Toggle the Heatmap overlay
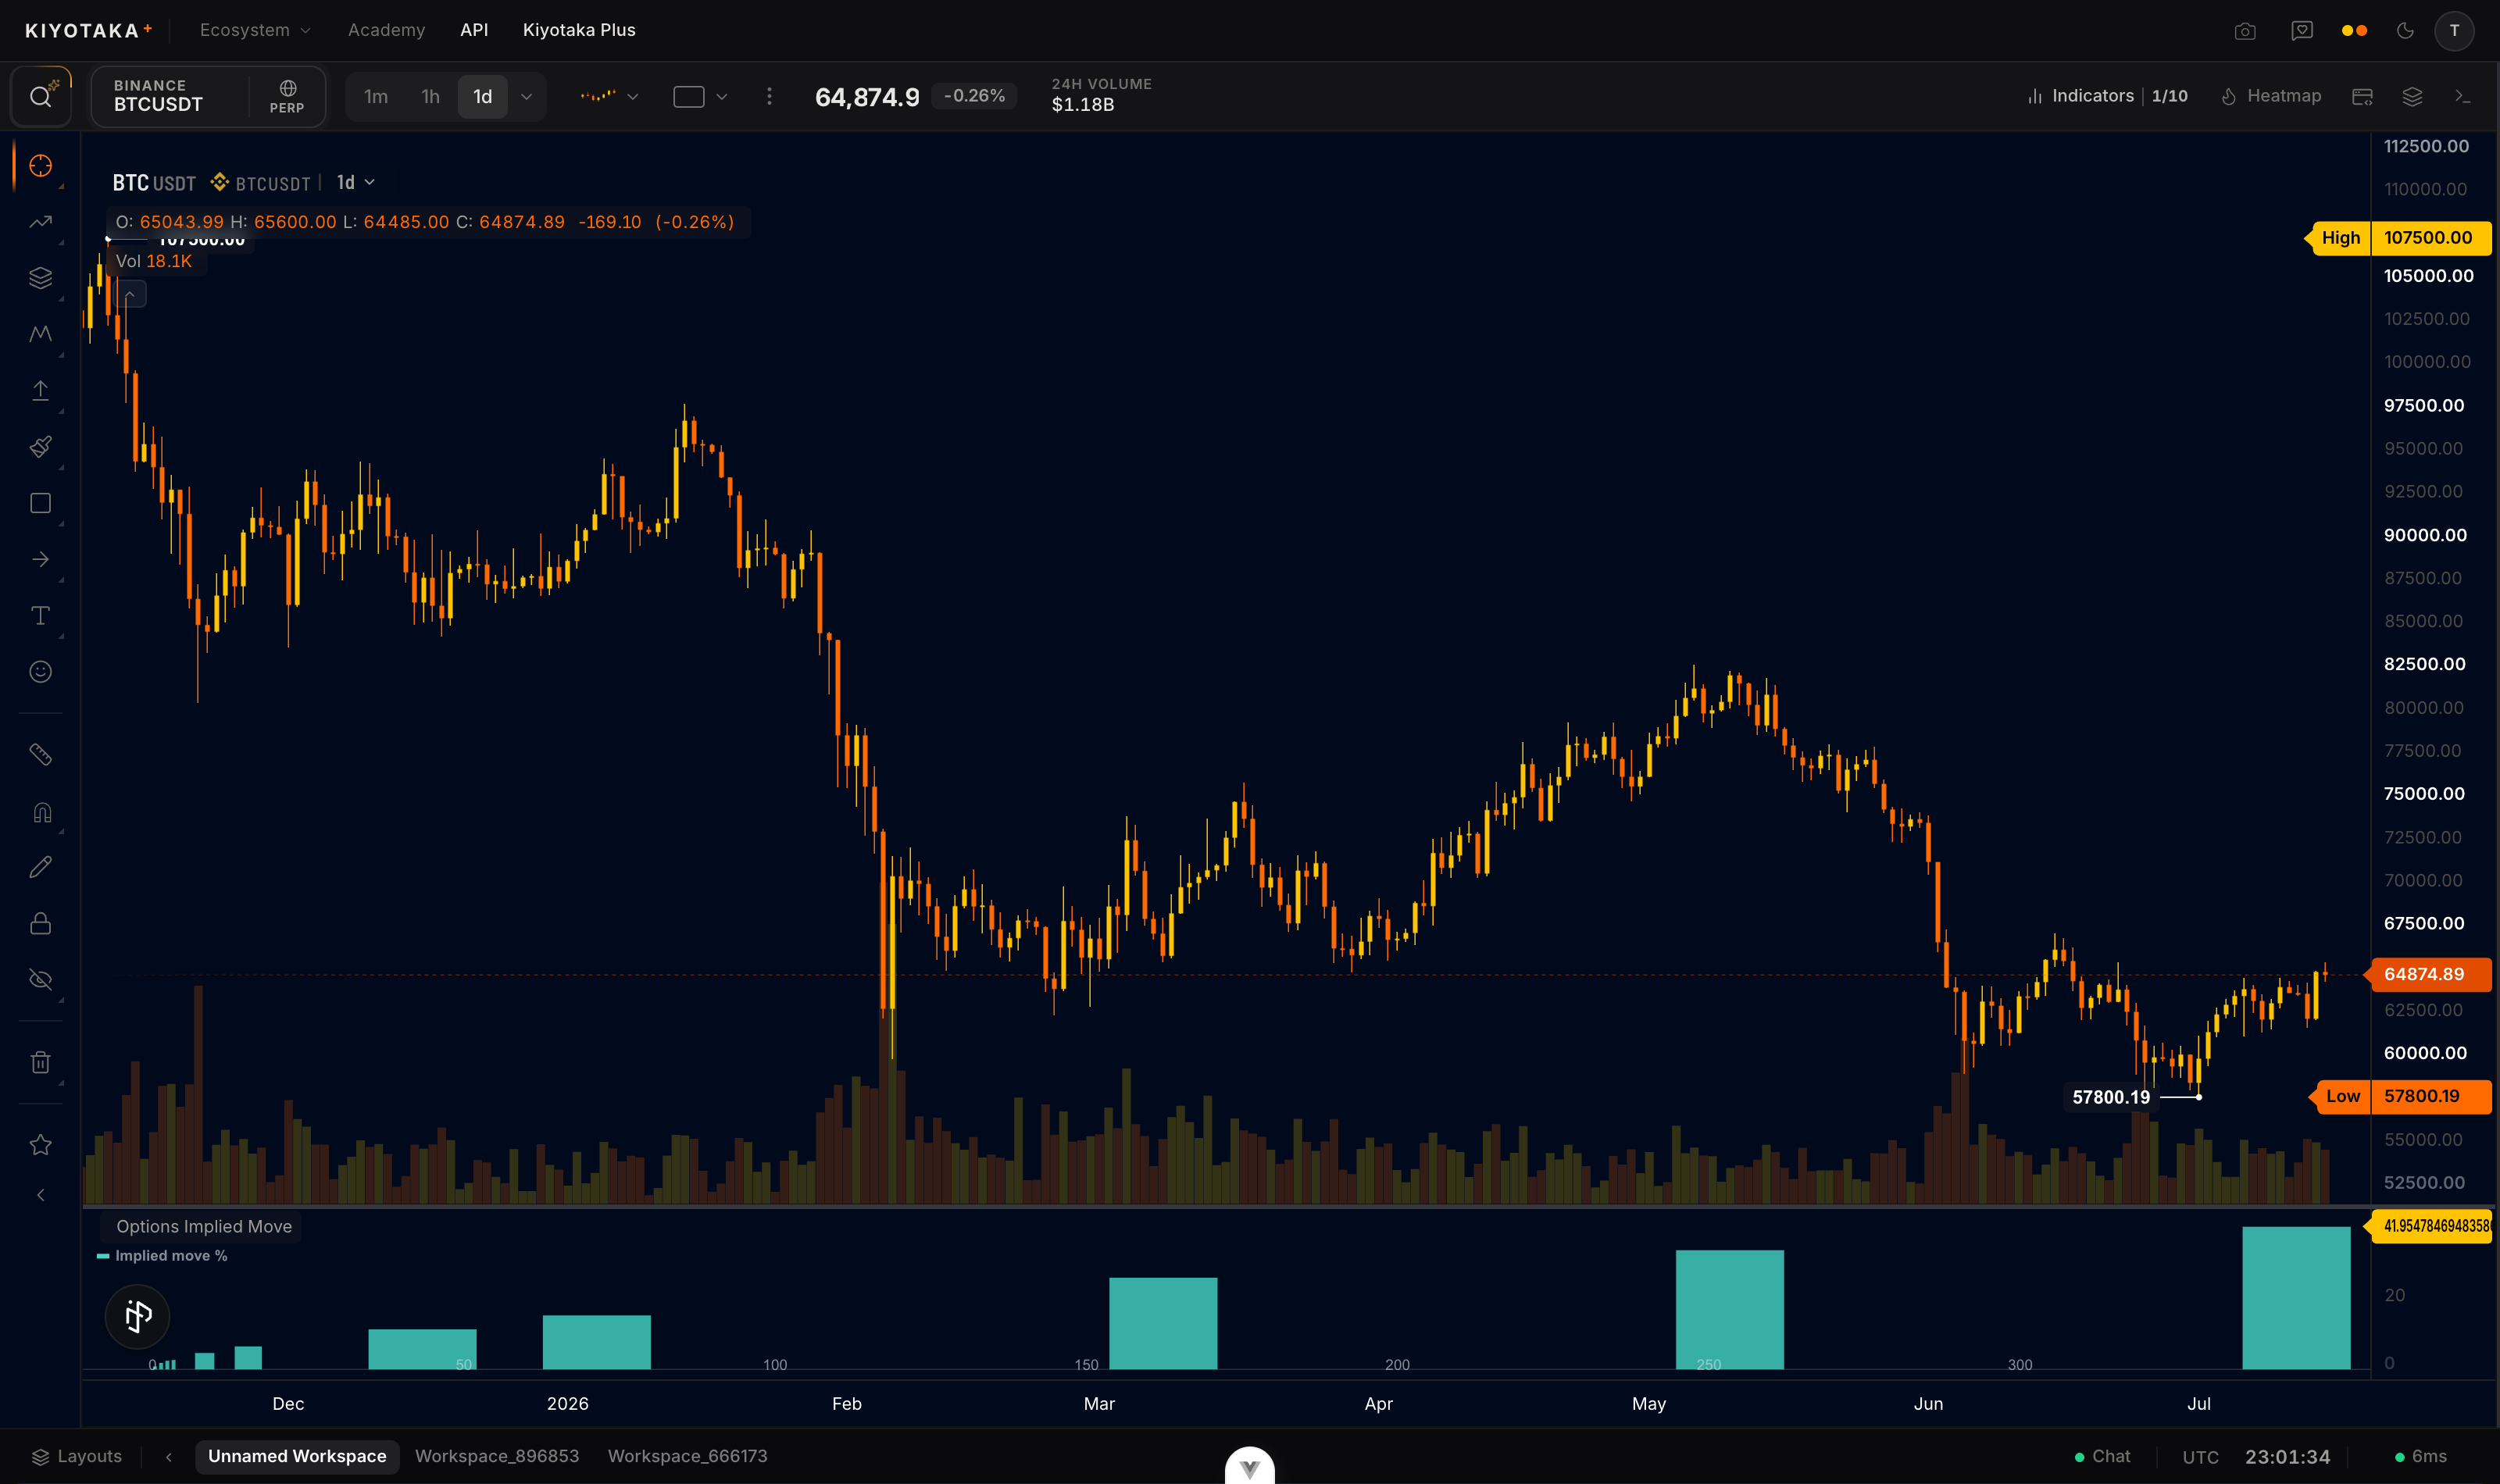 point(2271,96)
